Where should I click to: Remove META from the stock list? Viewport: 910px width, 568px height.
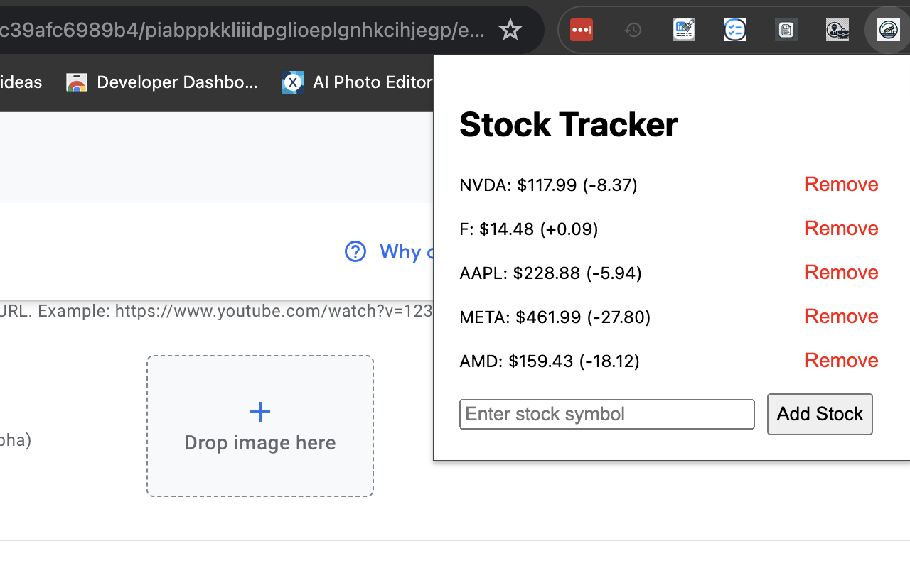pos(841,316)
